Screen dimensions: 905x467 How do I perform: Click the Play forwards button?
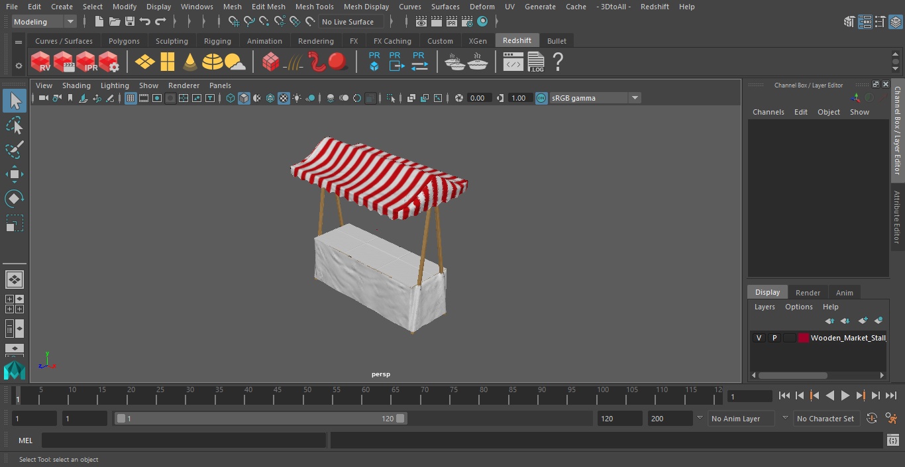[845, 395]
